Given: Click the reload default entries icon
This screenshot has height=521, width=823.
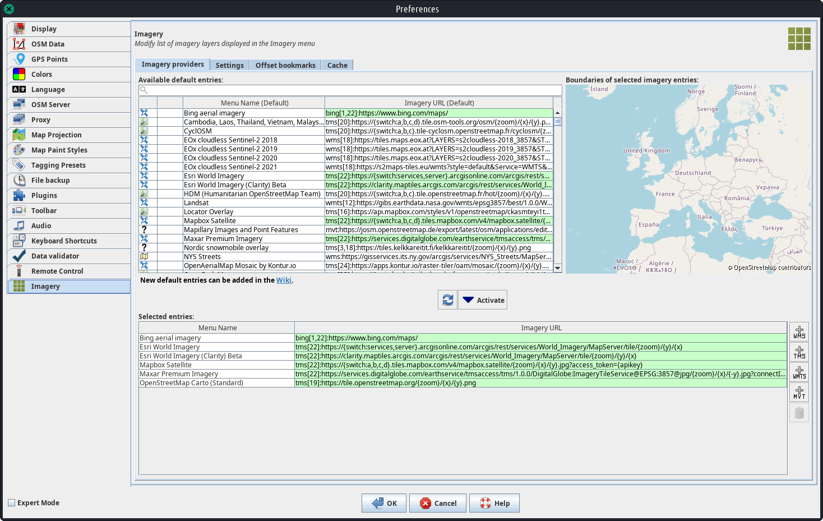Looking at the screenshot, I should pyautogui.click(x=447, y=300).
